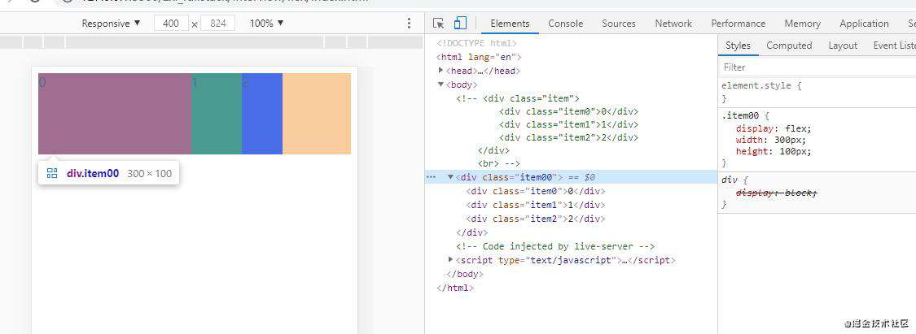This screenshot has width=916, height=334.
Task: Open the Sources tab
Action: click(x=619, y=24)
